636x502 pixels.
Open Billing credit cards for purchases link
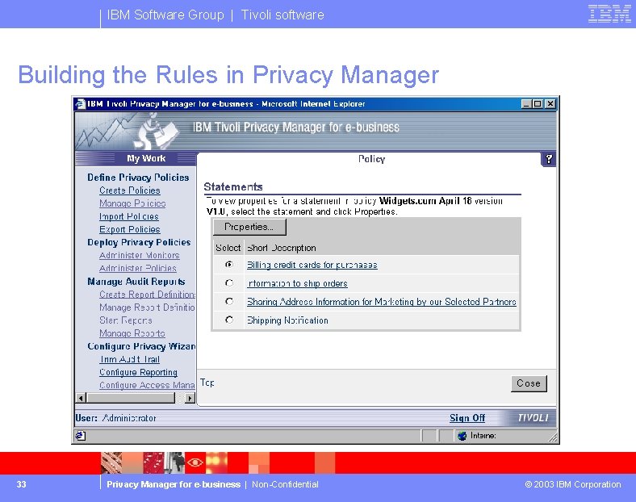[x=312, y=265]
